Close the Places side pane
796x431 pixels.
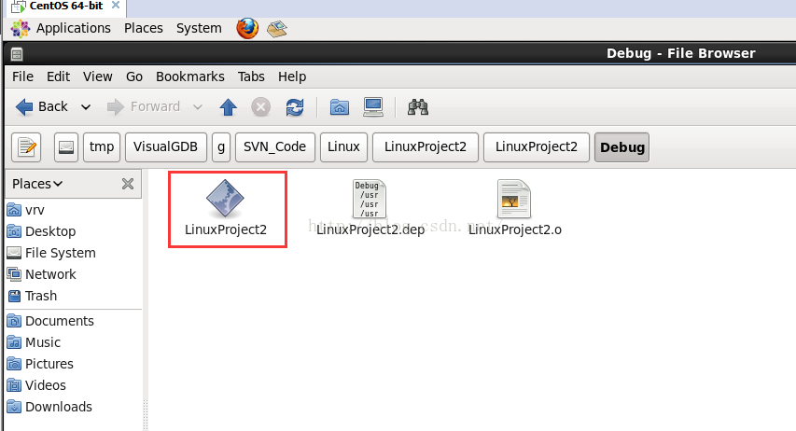(128, 184)
